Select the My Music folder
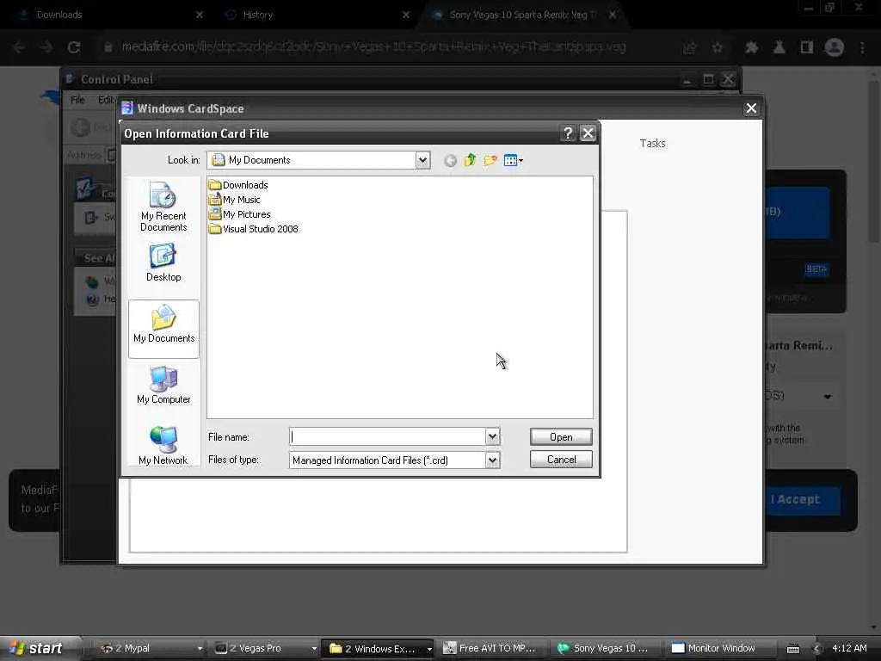 click(x=234, y=200)
